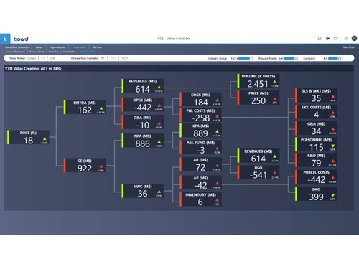Click the red arrow on OPEX card
The height and width of the screenshot is (269, 359).
[x=159, y=105]
